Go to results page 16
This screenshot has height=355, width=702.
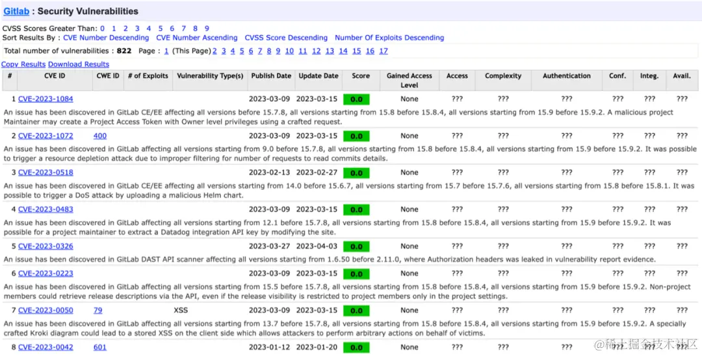coord(370,51)
